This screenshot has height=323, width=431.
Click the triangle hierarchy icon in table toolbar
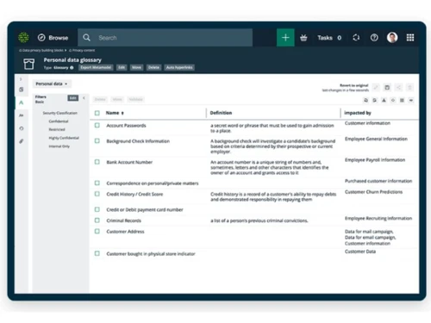pos(384,100)
